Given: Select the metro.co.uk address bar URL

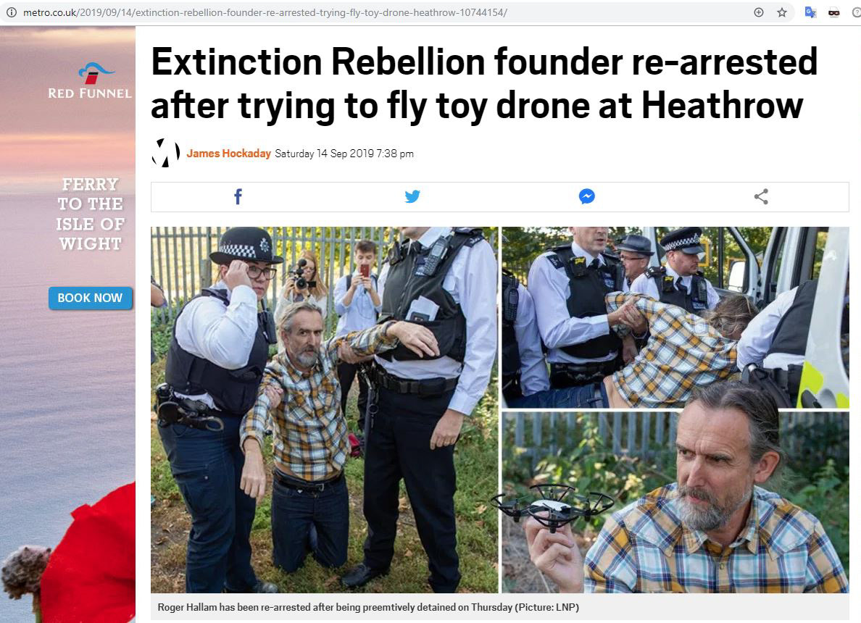Looking at the screenshot, I should point(265,12).
